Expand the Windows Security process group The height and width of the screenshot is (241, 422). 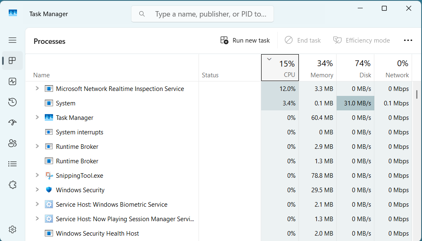37,190
